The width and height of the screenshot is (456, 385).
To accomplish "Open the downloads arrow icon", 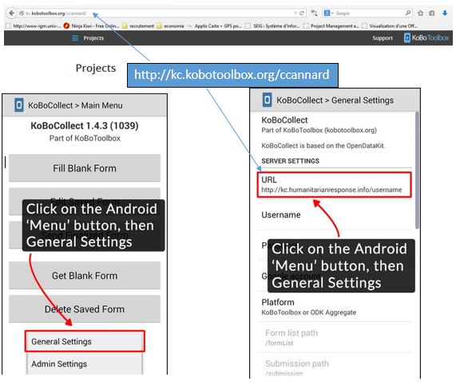I will pos(445,13).
